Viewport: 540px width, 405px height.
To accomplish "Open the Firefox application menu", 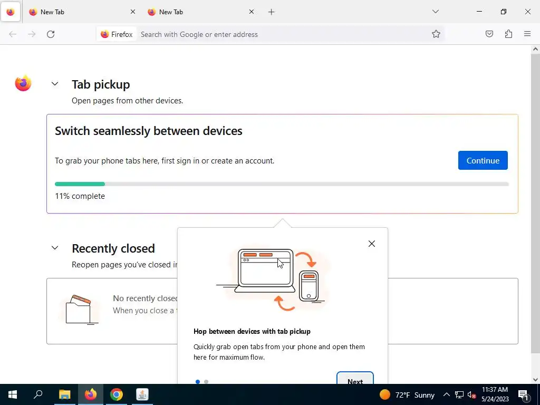I will tap(527, 34).
